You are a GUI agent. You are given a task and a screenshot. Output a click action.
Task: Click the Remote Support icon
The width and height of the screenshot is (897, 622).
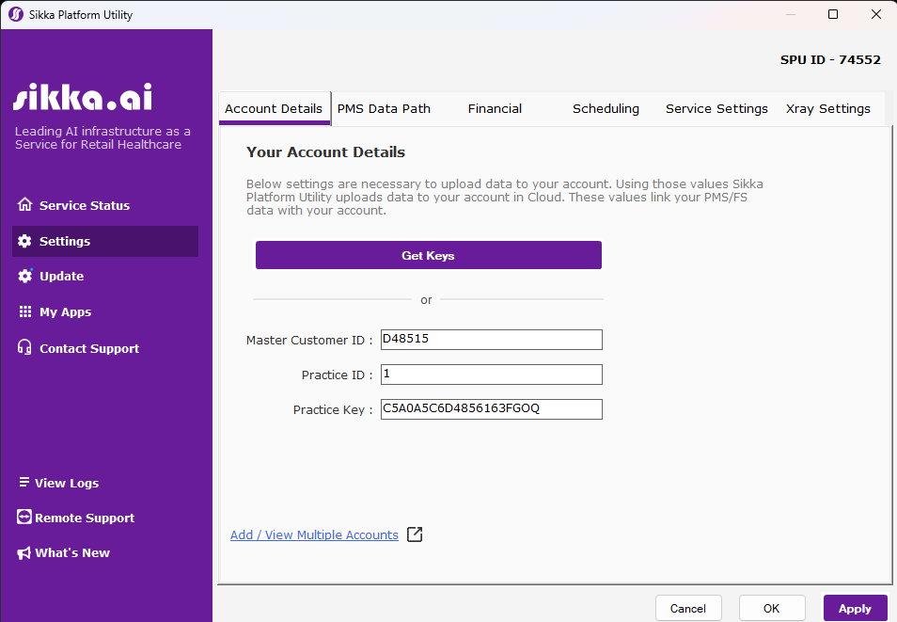(x=24, y=517)
